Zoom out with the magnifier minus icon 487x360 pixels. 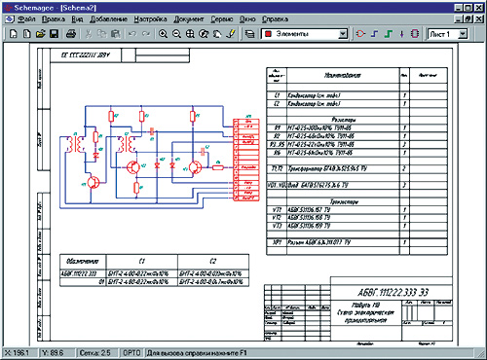pyautogui.click(x=176, y=34)
